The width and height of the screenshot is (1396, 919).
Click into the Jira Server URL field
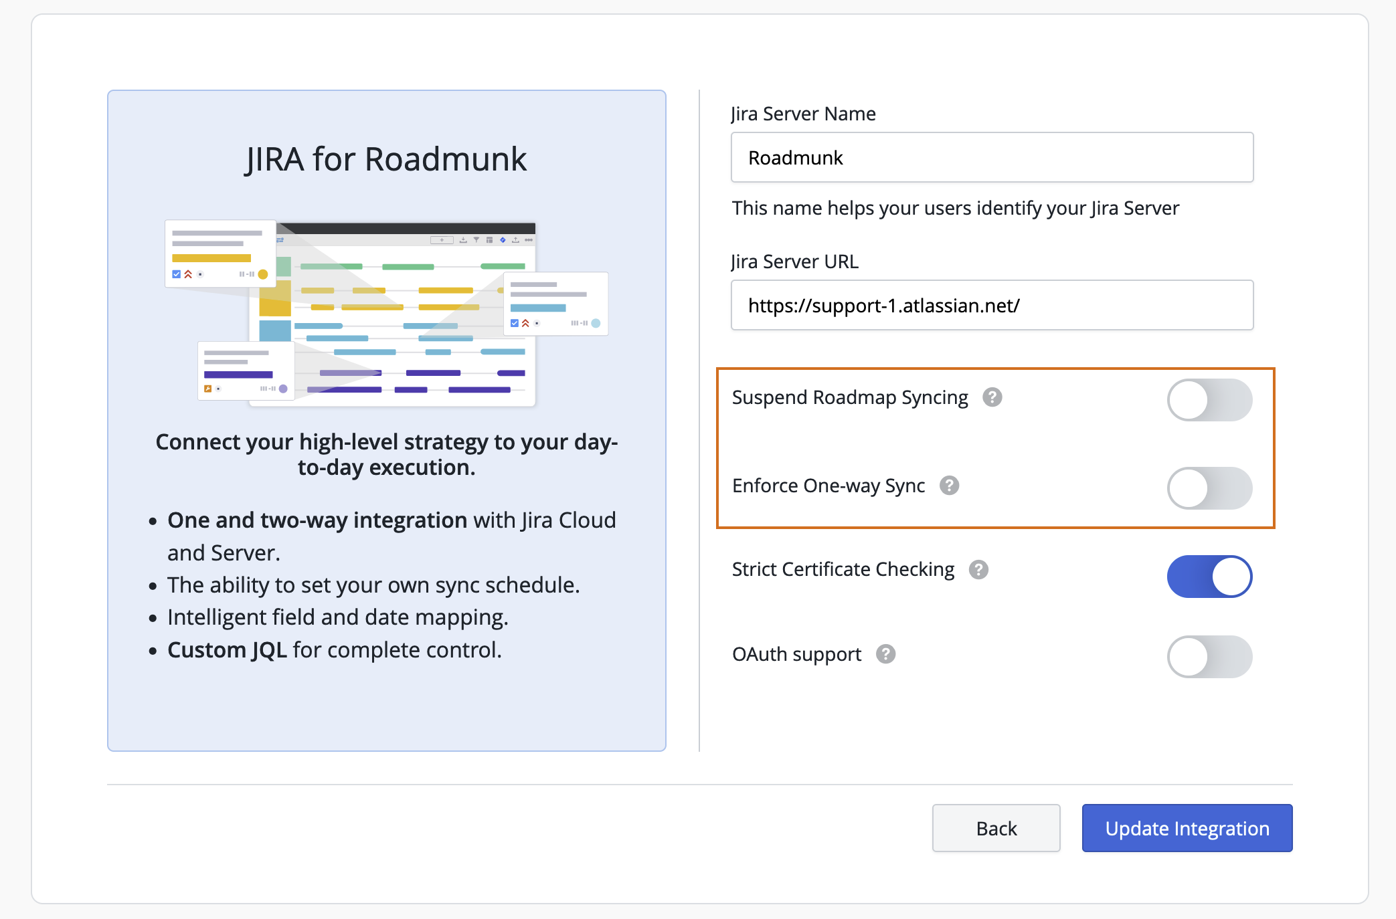[x=992, y=306]
